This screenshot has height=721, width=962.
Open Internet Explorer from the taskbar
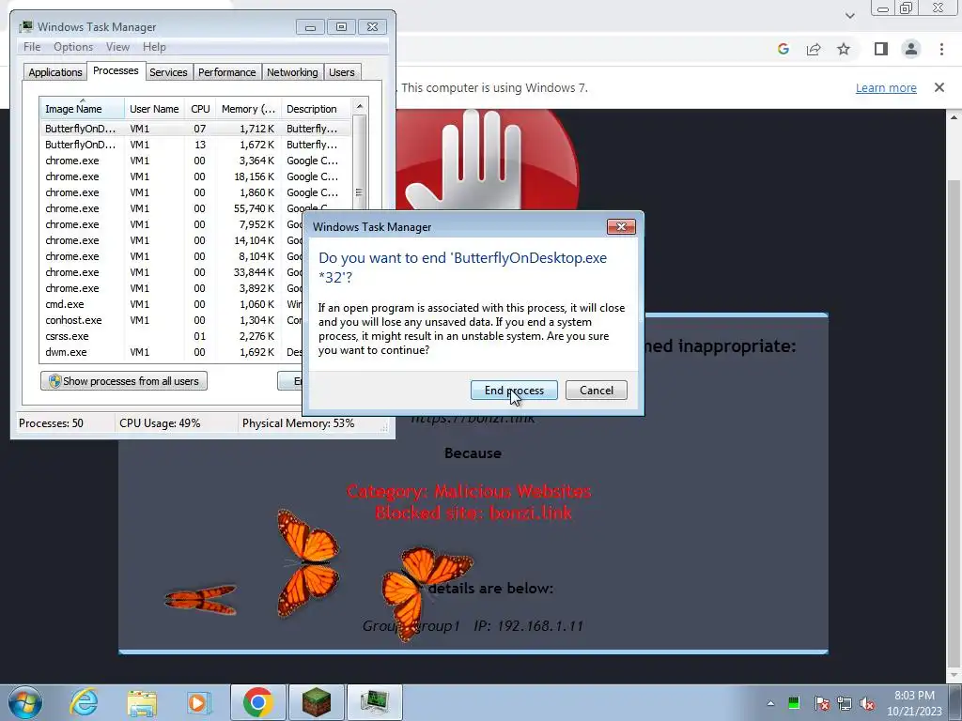click(x=84, y=702)
